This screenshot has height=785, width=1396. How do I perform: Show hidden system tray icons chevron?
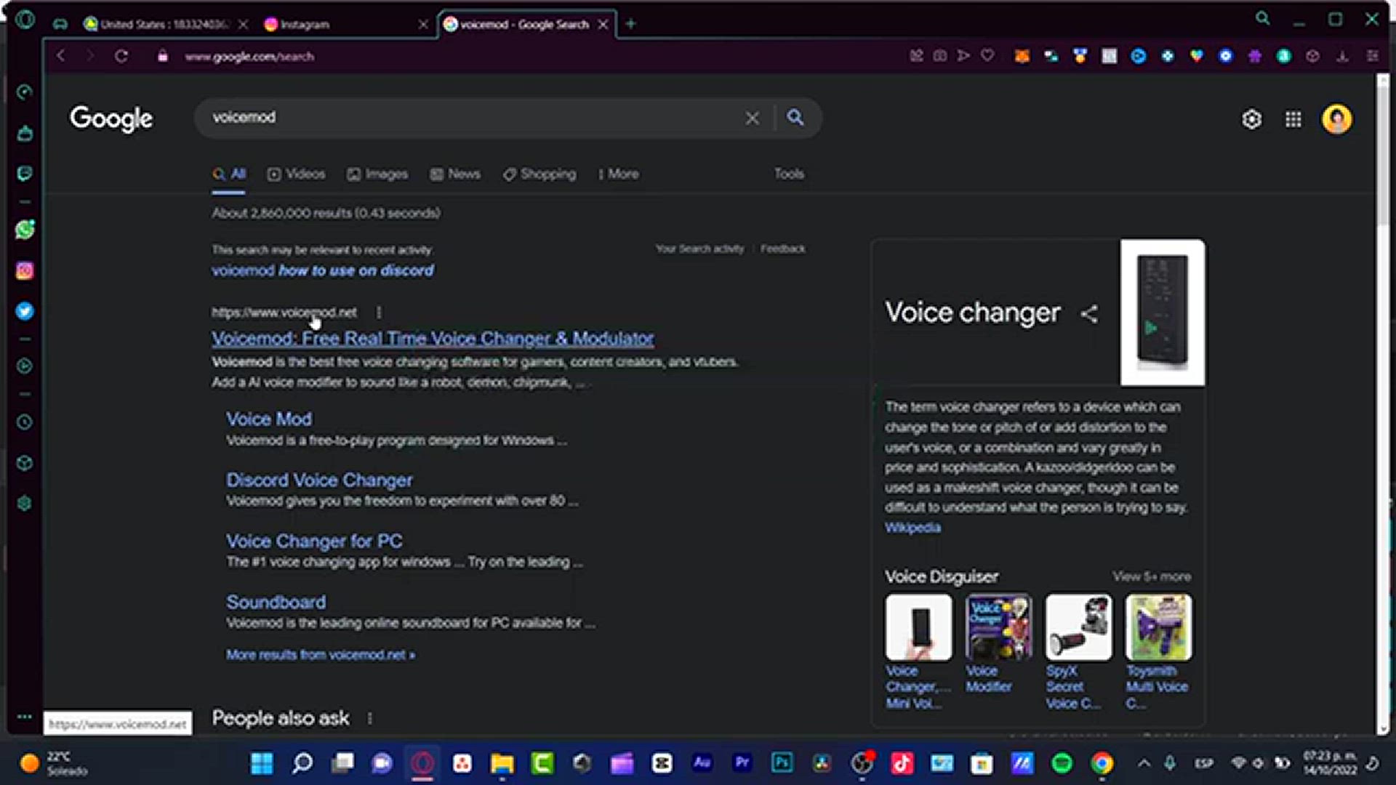click(x=1144, y=763)
